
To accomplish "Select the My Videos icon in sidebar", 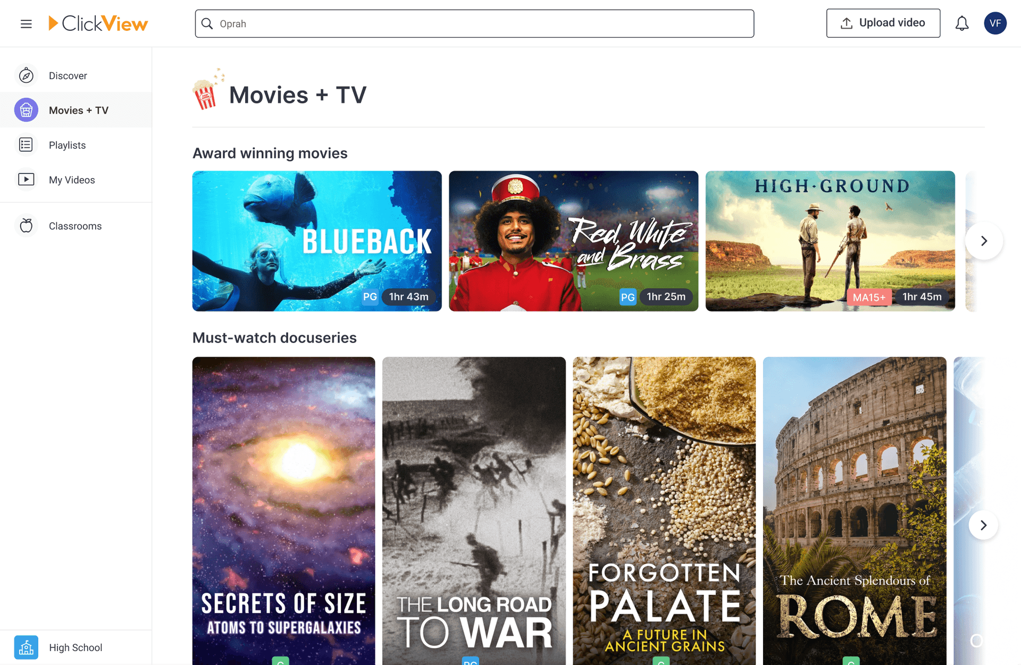I will point(26,179).
